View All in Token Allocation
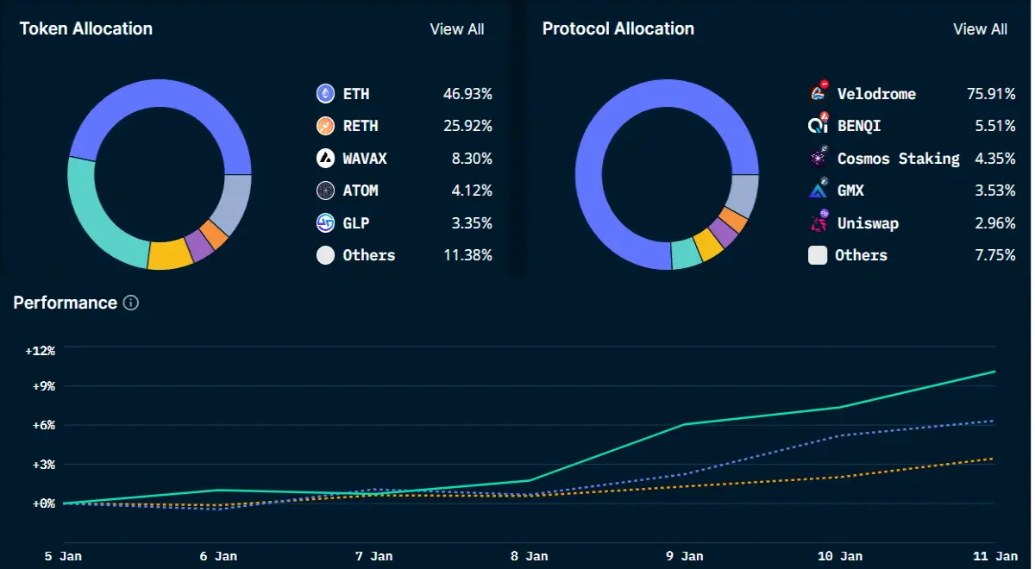This screenshot has height=569, width=1035. 457,29
